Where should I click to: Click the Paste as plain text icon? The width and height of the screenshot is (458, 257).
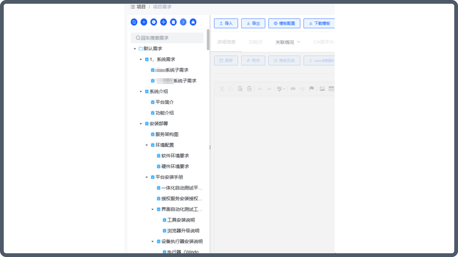click(x=249, y=89)
